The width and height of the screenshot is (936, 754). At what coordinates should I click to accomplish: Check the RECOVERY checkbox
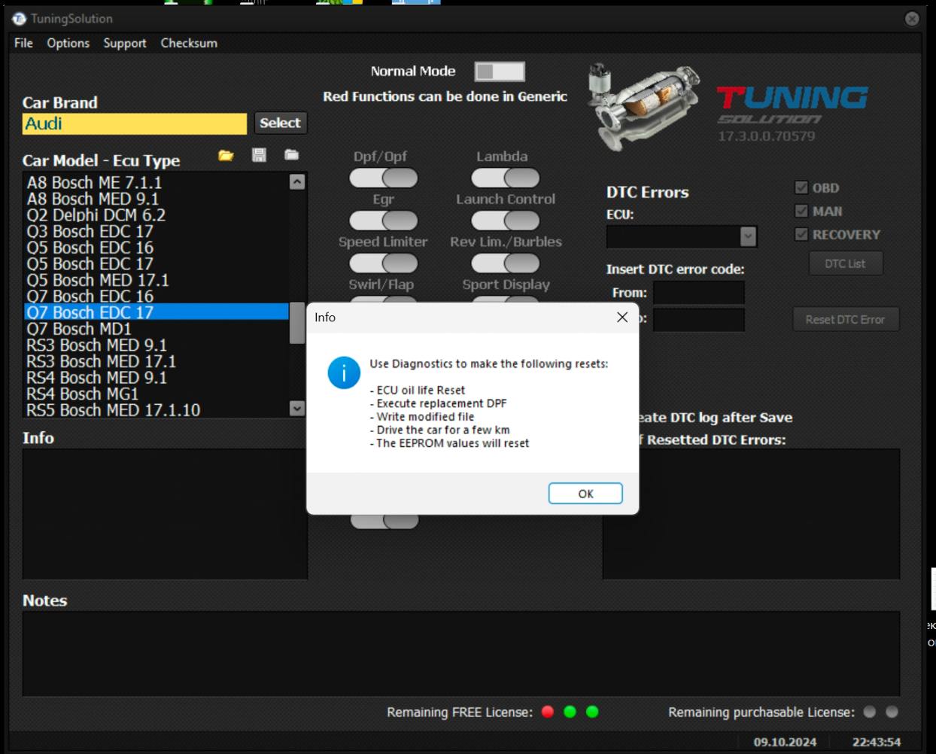801,234
